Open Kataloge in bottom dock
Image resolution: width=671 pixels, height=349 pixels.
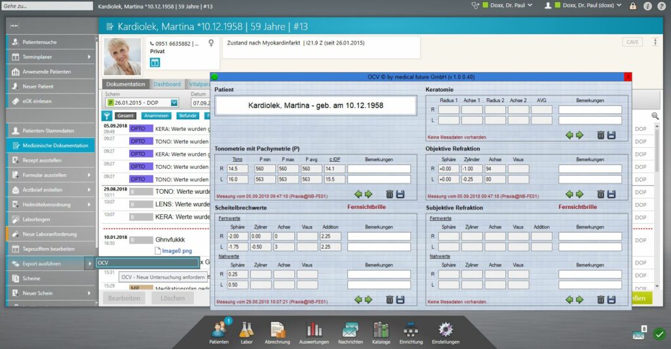[x=381, y=330]
